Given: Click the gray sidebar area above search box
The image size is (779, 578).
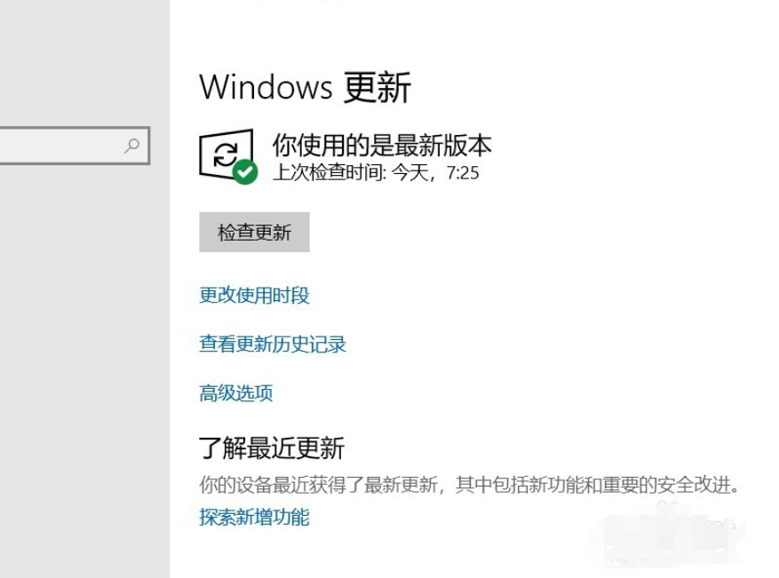Looking at the screenshot, I should pyautogui.click(x=84, y=62).
